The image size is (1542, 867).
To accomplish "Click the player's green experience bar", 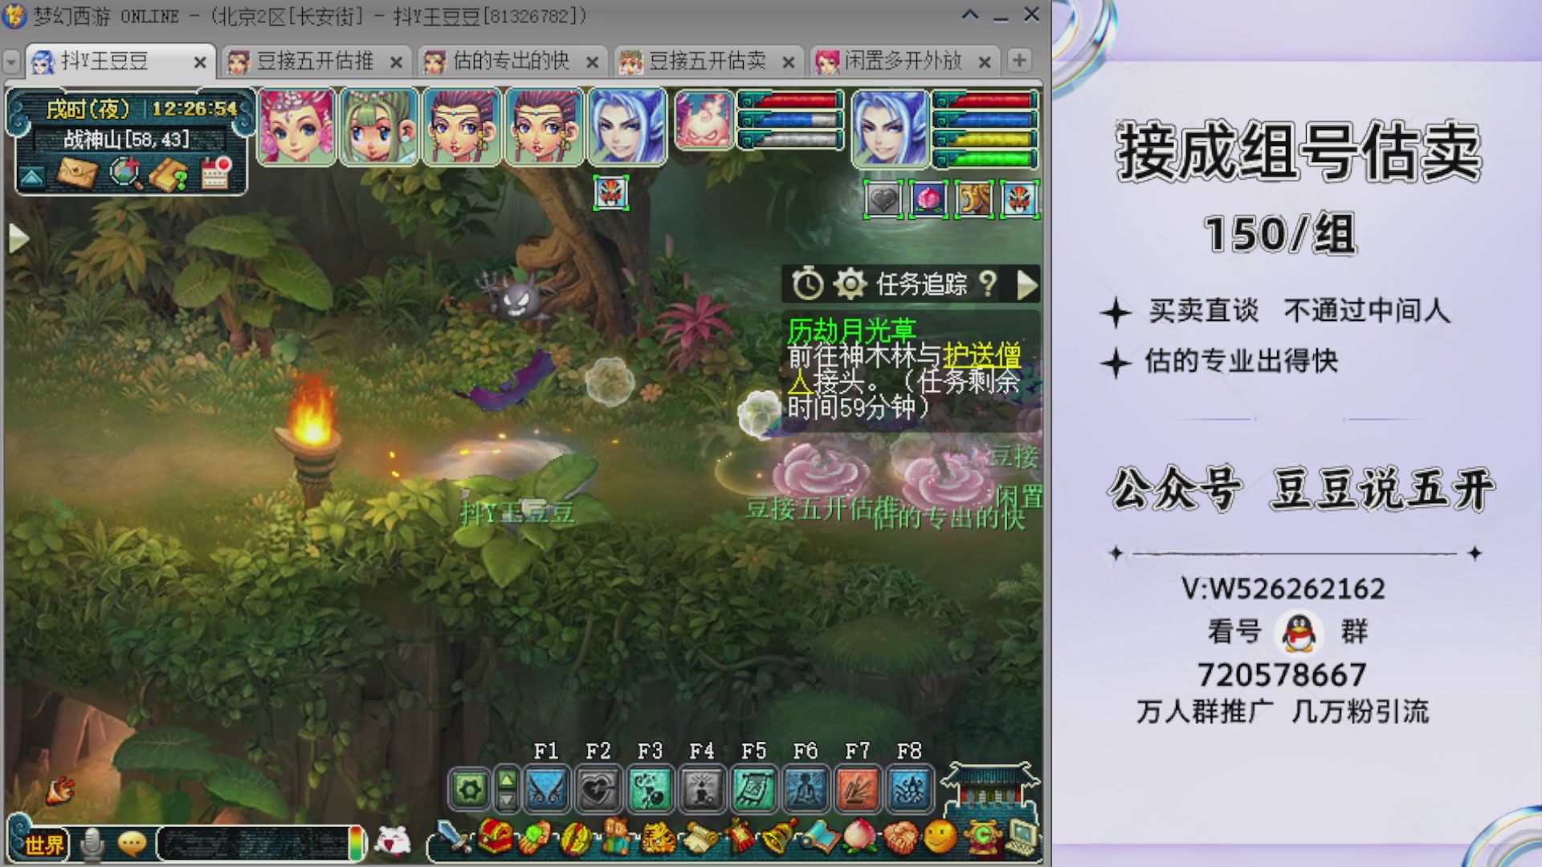I will [986, 159].
